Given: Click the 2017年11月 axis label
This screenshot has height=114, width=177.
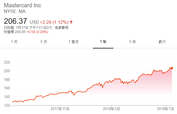Looking at the screenshot, I should pos(60,109).
